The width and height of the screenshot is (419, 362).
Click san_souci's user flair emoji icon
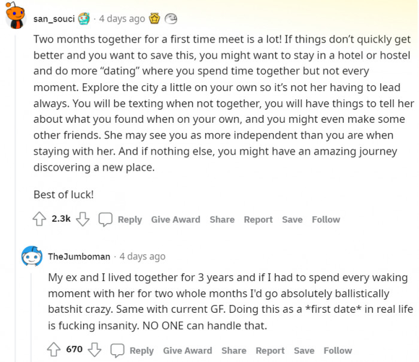tap(84, 19)
